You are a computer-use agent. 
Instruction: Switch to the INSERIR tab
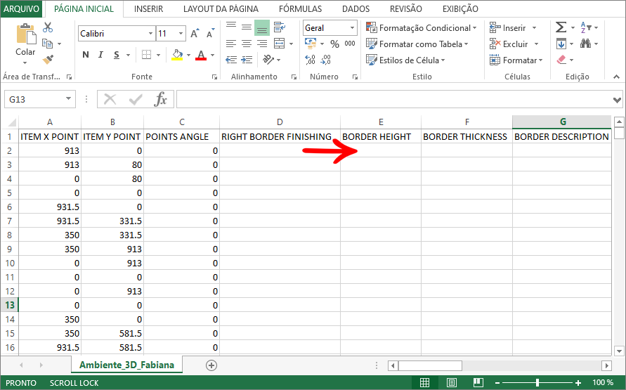coord(148,8)
